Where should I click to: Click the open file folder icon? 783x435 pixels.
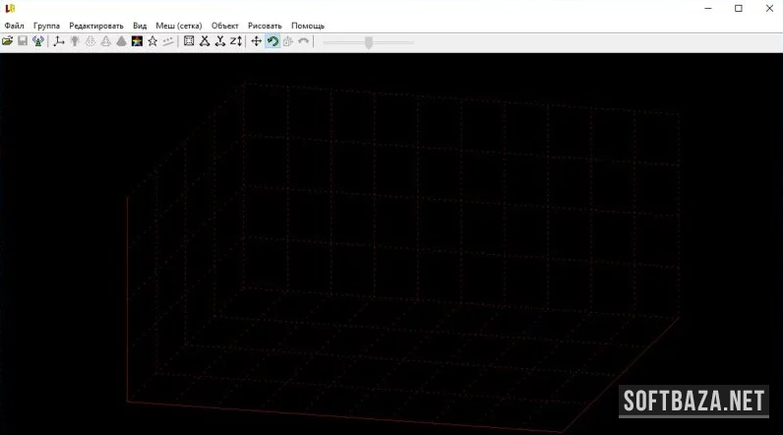pos(8,41)
